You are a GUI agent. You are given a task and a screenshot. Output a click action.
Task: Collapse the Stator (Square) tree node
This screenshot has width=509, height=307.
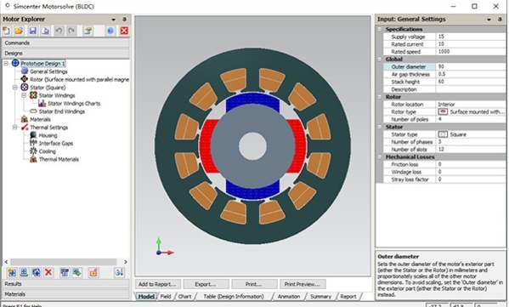(x=15, y=88)
